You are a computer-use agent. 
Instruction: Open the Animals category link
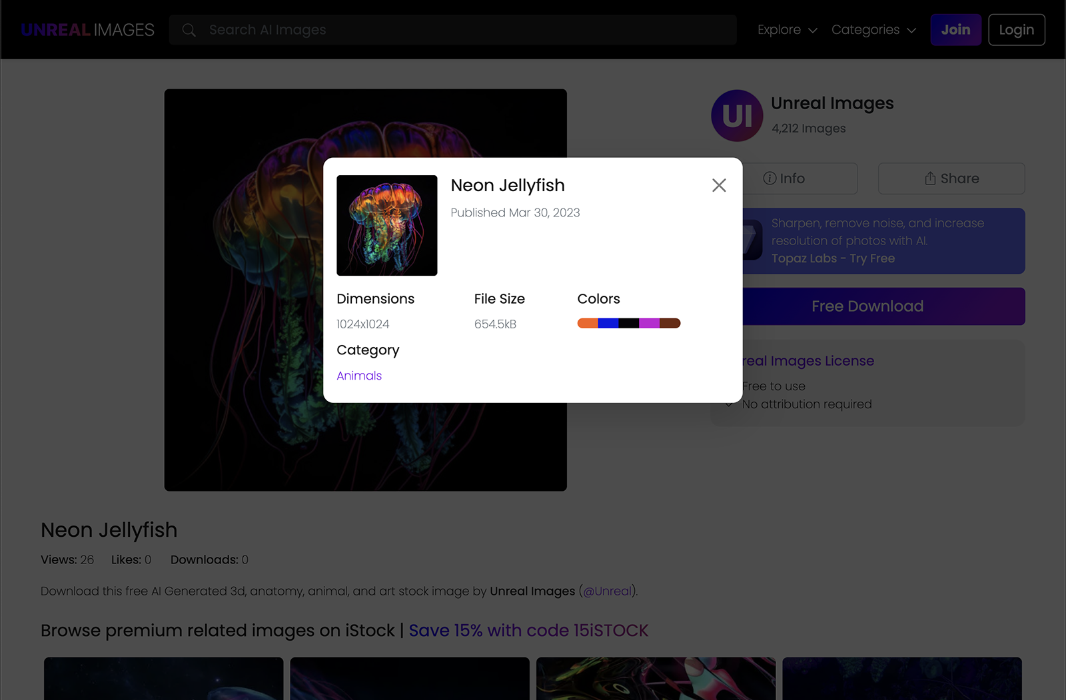point(359,376)
